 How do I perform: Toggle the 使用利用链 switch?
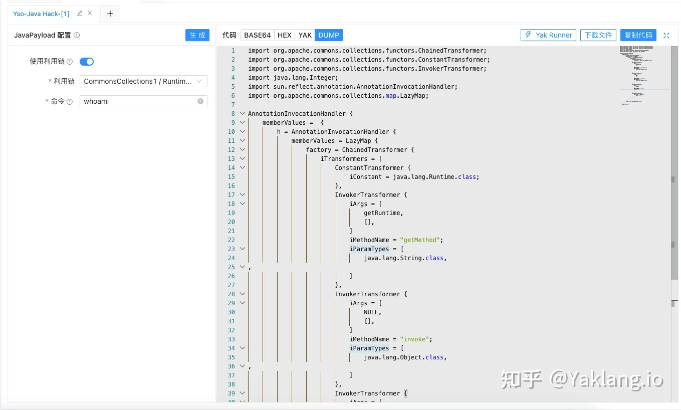tap(87, 62)
